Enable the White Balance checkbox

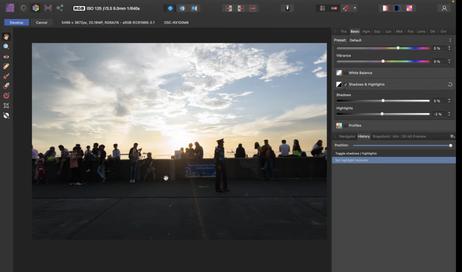[346, 73]
